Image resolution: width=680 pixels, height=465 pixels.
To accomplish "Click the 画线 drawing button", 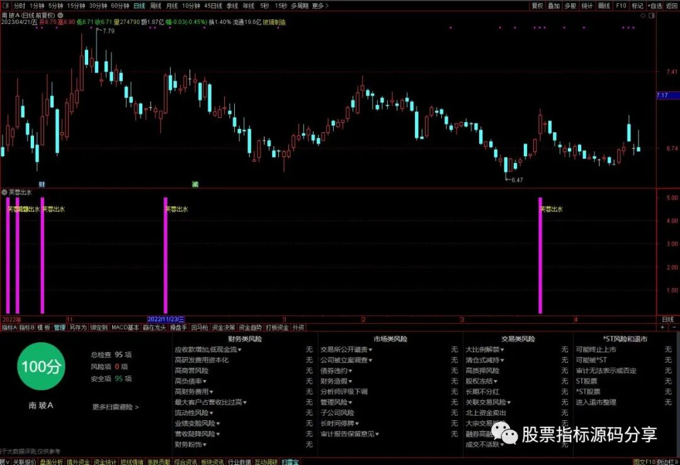I will [604, 6].
